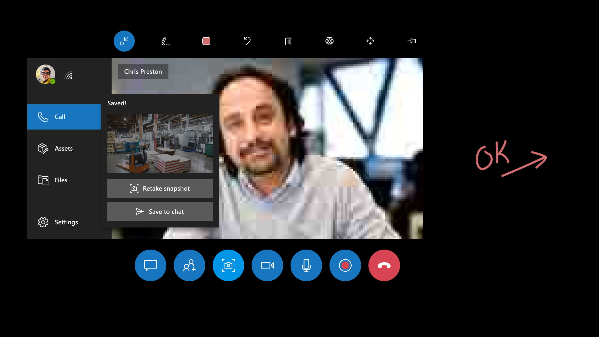Navigate to Assets section
The image size is (599, 337).
pos(64,148)
